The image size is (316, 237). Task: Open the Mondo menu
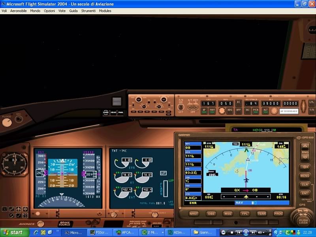[x=35, y=11]
